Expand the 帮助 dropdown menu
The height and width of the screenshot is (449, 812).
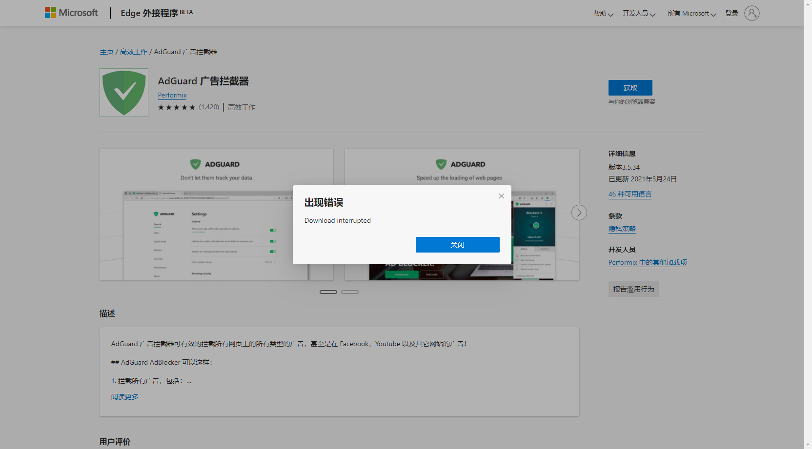pos(604,14)
